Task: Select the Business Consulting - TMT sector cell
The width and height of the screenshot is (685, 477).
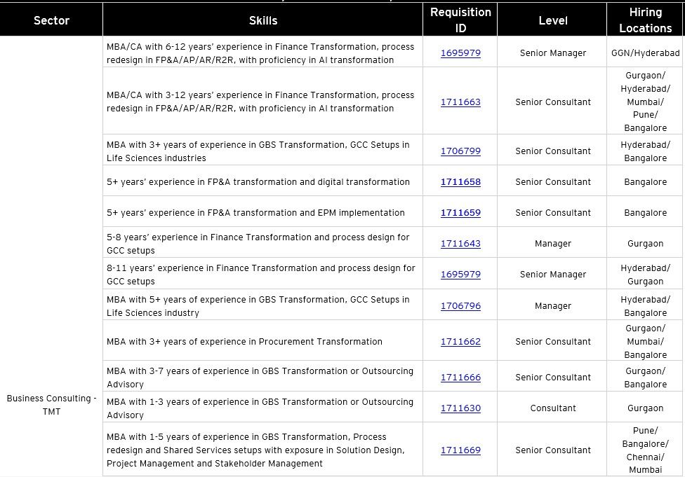Action: [x=51, y=405]
